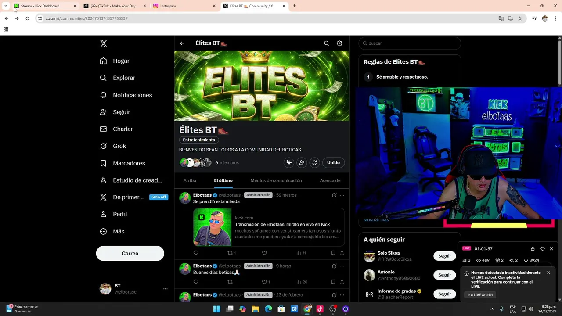Image resolution: width=562 pixels, height=316 pixels.
Task: Invite members with add-person icon
Action: [302, 162]
